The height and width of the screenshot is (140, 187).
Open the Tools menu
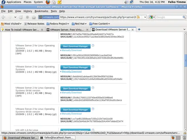tap(54, 11)
